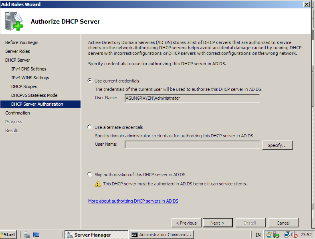Click the wizard server icon in header
The width and height of the screenshot is (315, 239).
pos(14,21)
